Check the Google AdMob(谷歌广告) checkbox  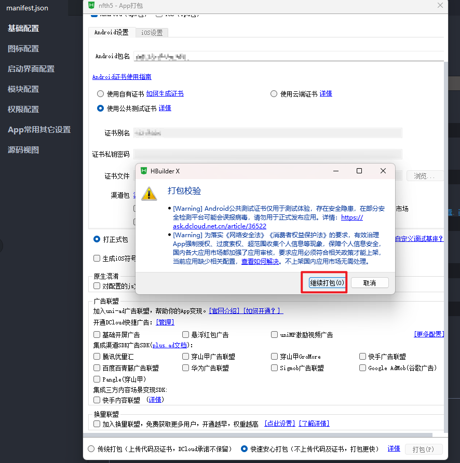coord(363,368)
